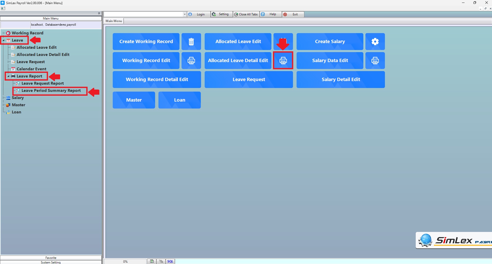Click the printer icon beside Allocated Leave Detail Edit
492x264 pixels.
283,61
